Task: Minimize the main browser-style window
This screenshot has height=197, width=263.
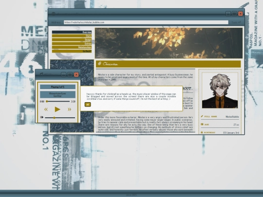Action: (228, 14)
